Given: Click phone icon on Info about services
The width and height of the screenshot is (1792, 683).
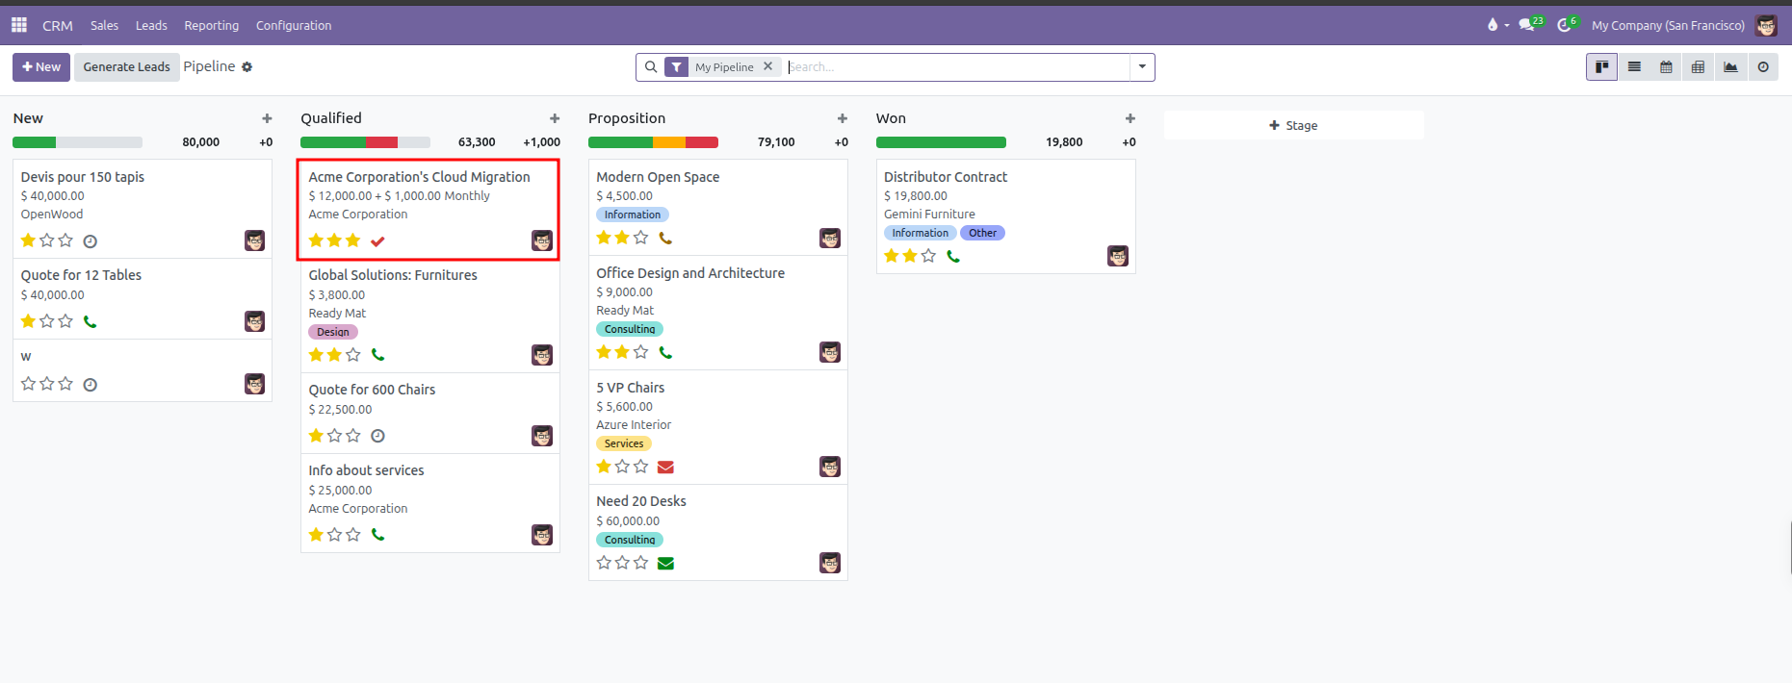Looking at the screenshot, I should (377, 534).
